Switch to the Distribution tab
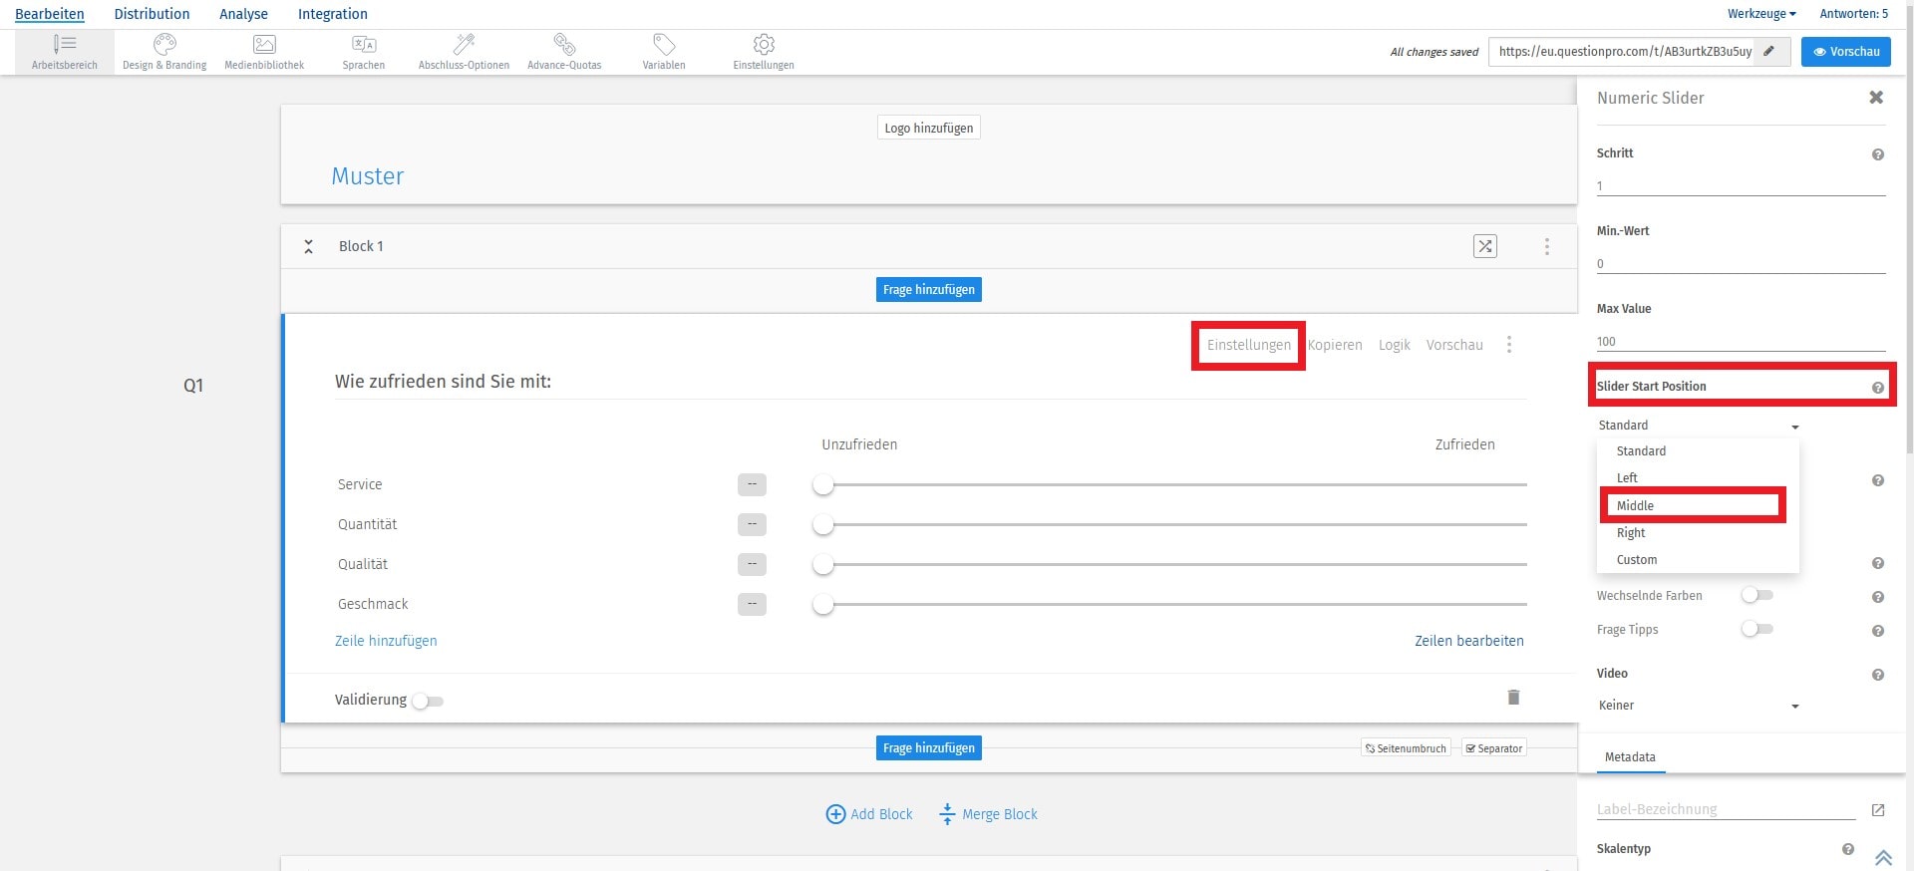This screenshot has height=871, width=1914. pyautogui.click(x=152, y=14)
